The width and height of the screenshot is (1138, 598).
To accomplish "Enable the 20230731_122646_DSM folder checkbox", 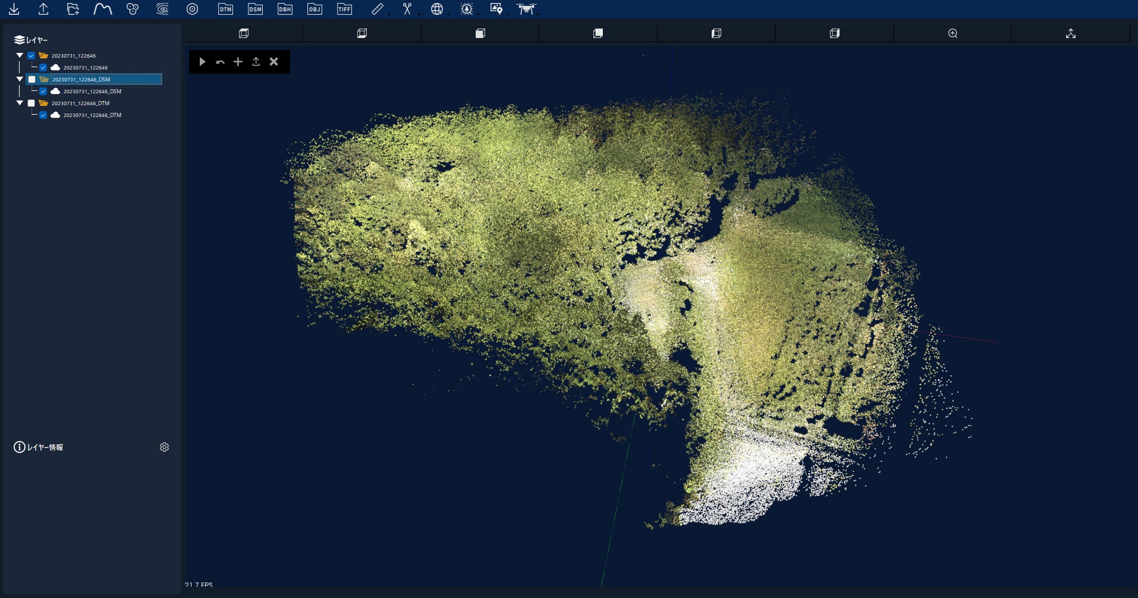I will 32,79.
